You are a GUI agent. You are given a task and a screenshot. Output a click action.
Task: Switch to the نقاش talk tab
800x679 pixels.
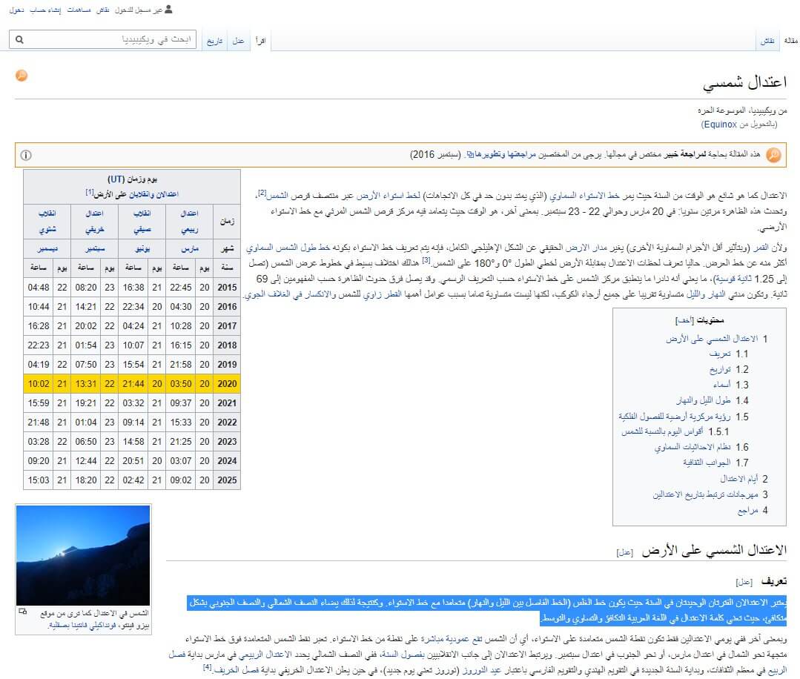pyautogui.click(x=766, y=42)
